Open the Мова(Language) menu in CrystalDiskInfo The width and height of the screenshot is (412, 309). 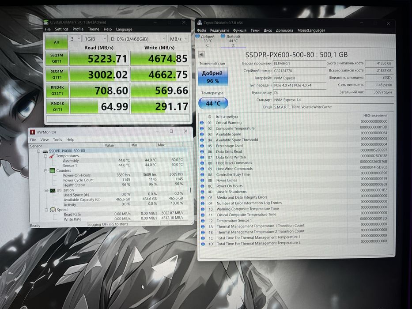click(x=311, y=30)
